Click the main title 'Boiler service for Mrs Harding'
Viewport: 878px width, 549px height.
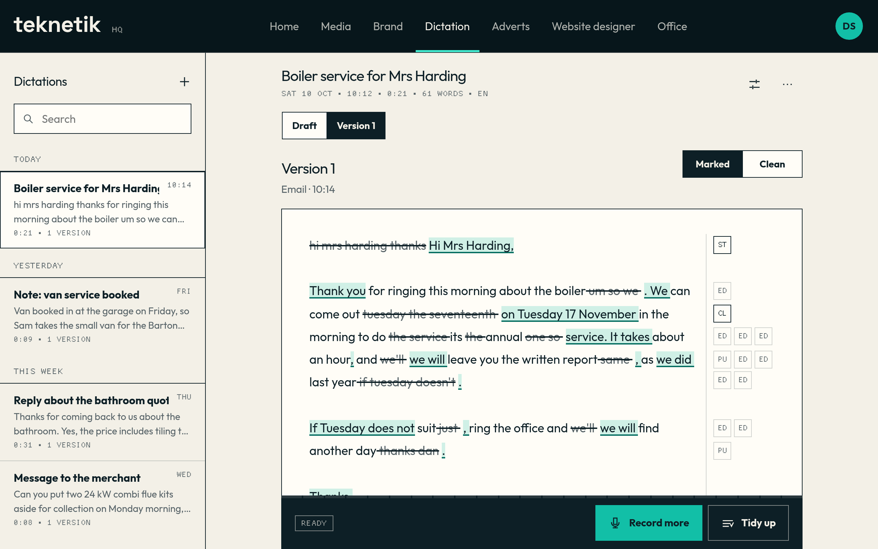point(374,76)
